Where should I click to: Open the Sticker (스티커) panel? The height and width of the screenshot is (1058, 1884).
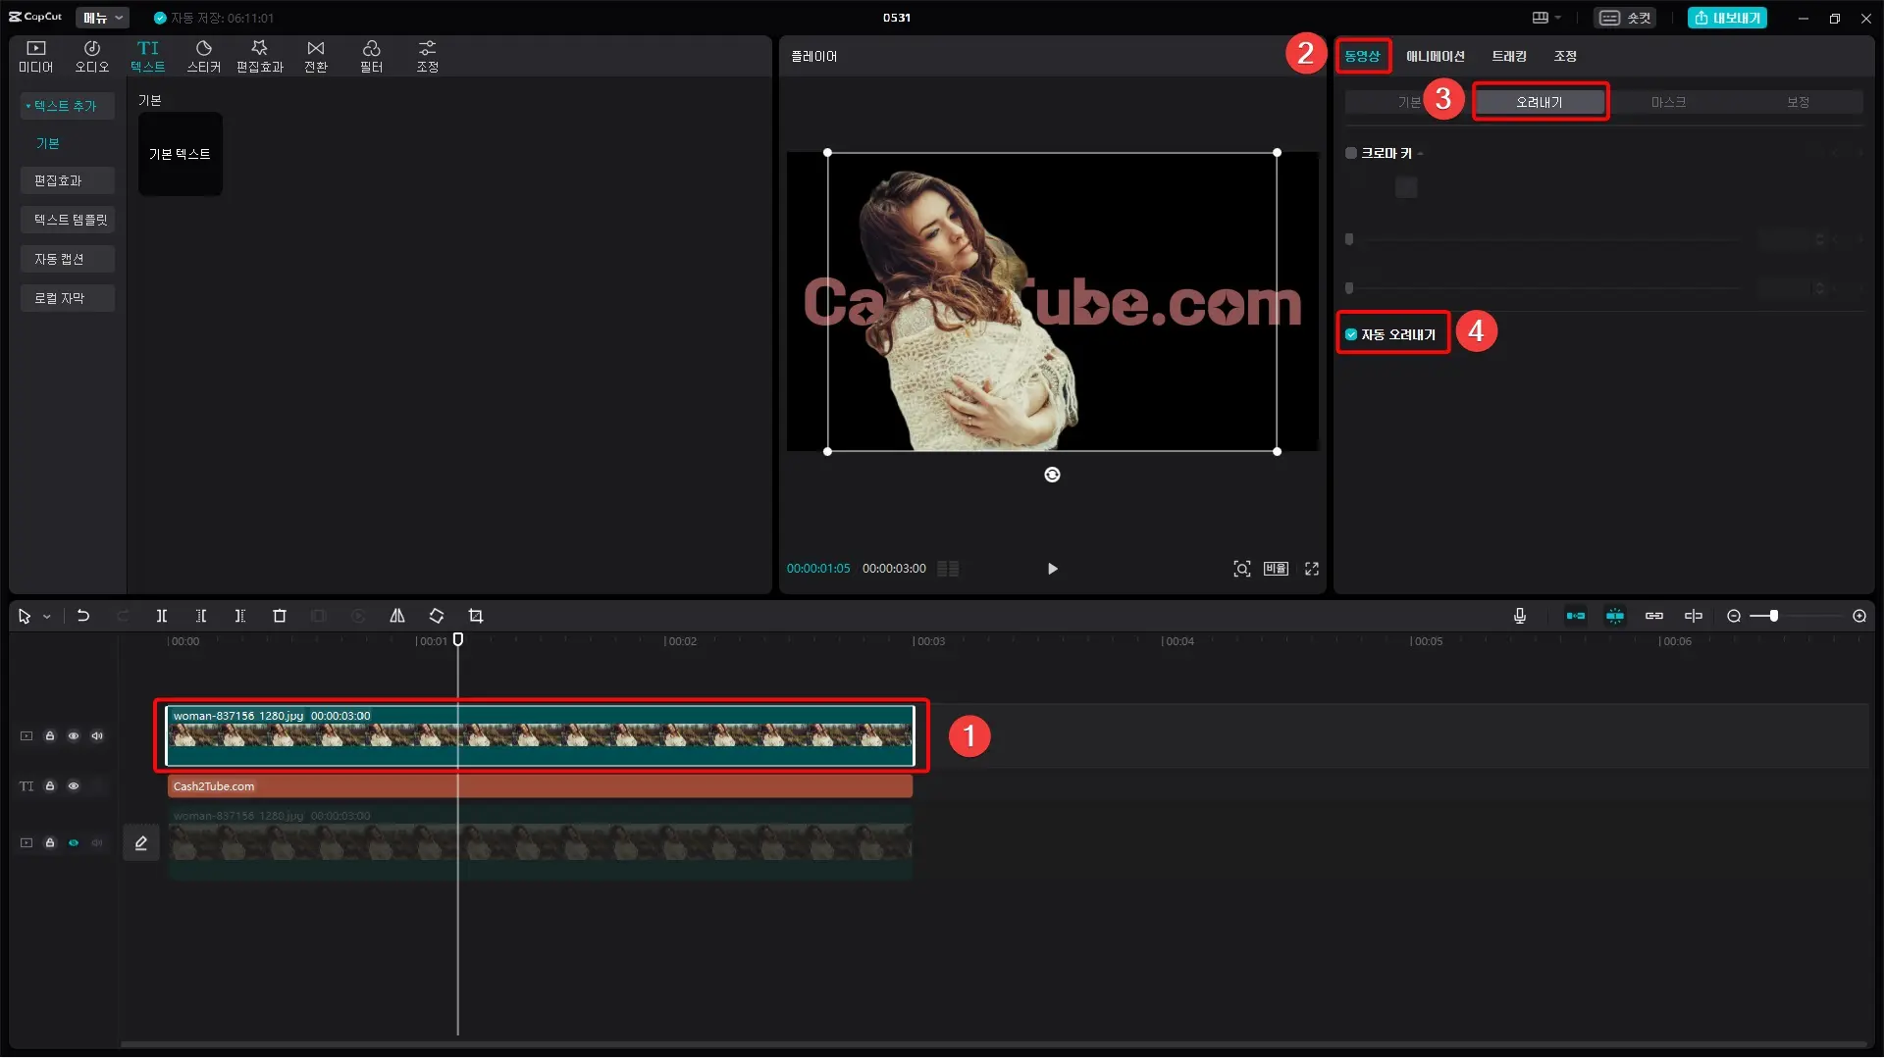(203, 57)
